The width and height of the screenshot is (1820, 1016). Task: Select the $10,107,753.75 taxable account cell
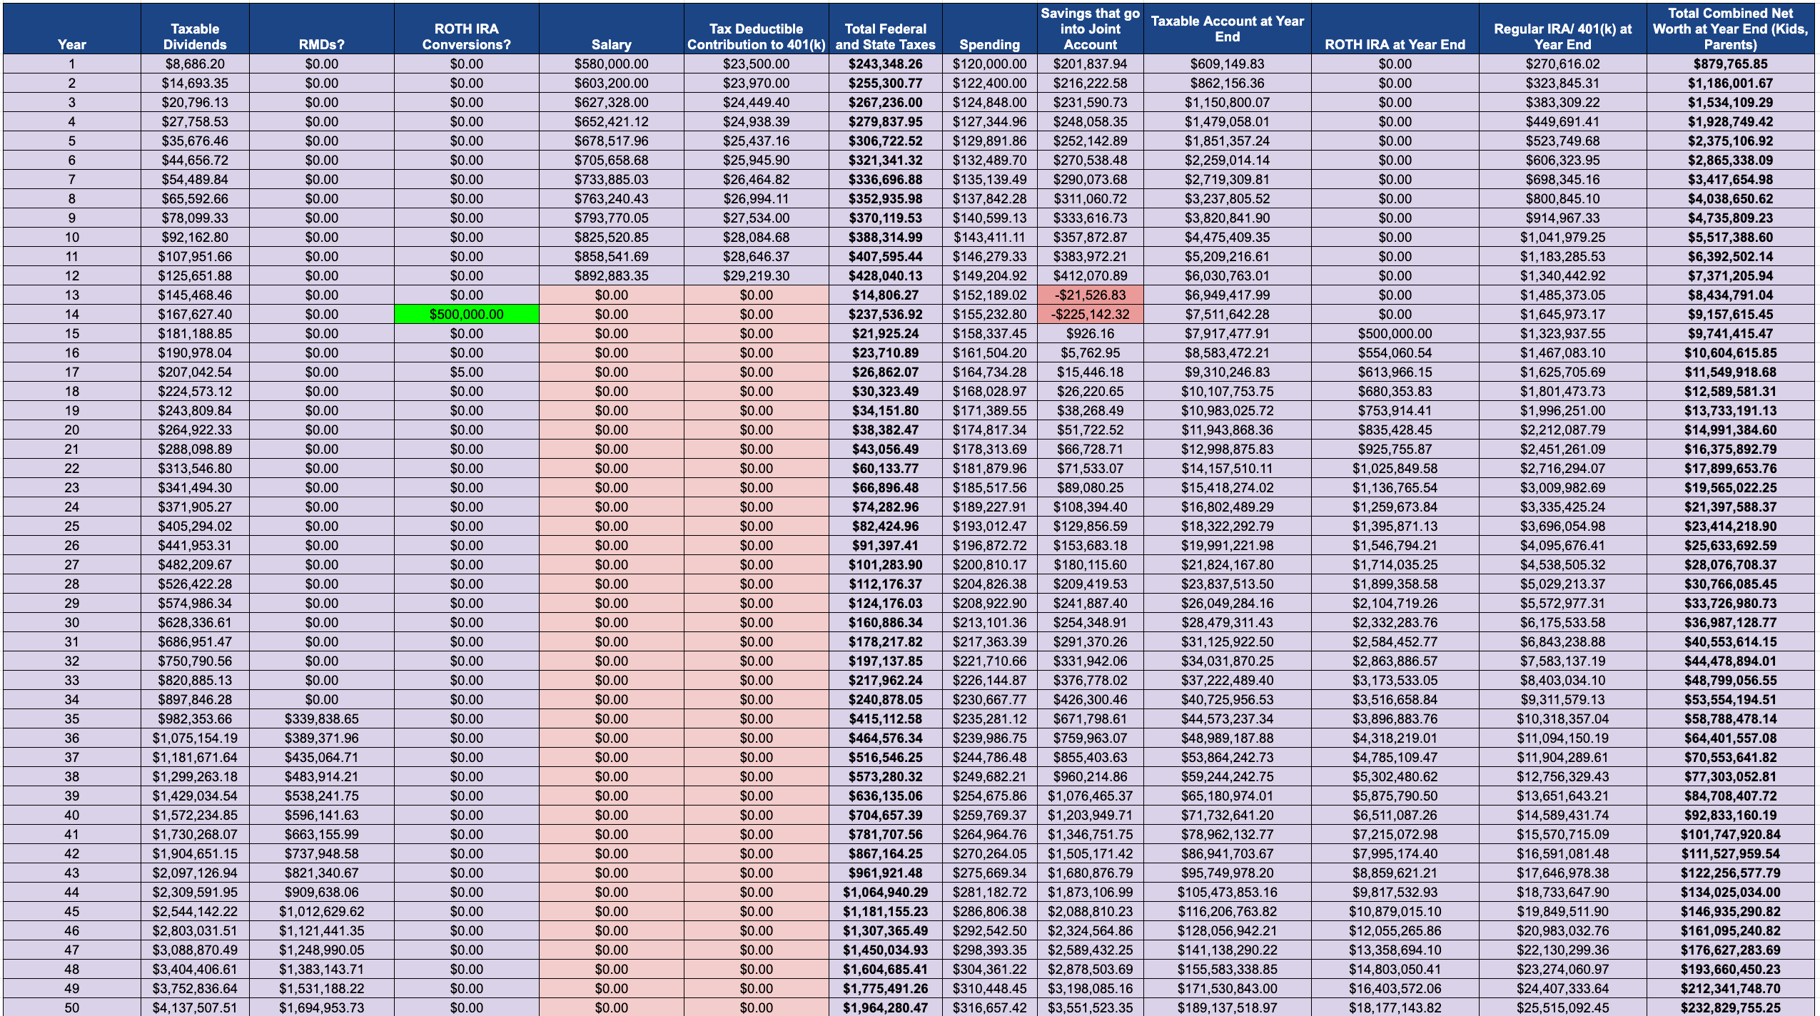[x=1227, y=391]
